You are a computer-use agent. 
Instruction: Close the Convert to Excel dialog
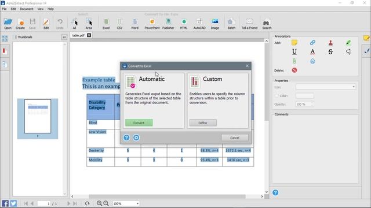(x=247, y=66)
